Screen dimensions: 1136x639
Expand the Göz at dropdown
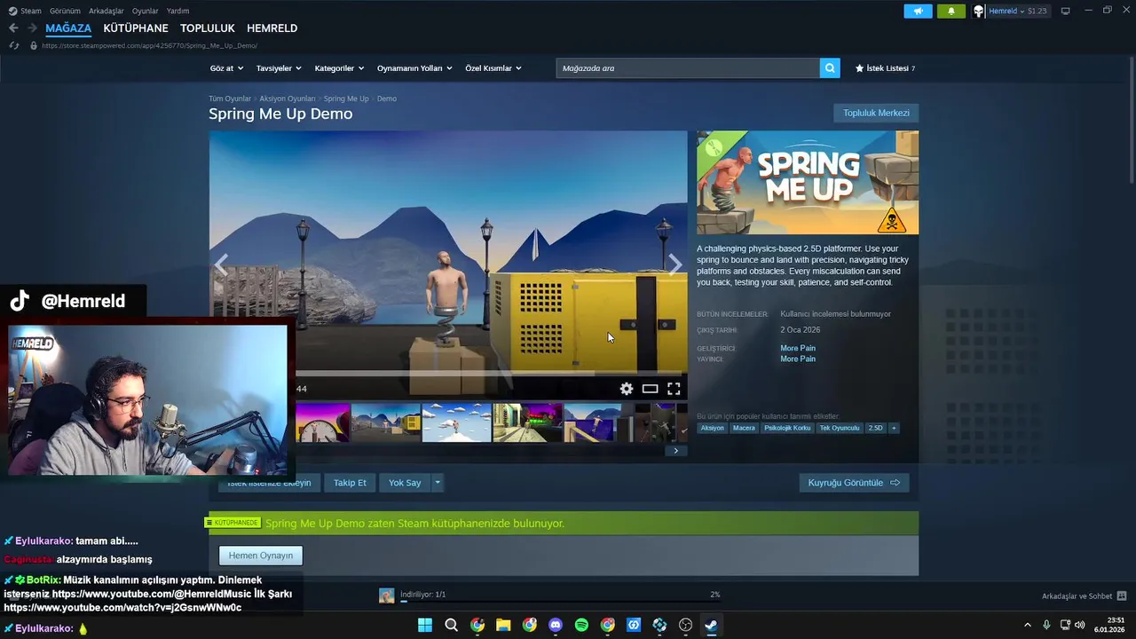point(226,68)
